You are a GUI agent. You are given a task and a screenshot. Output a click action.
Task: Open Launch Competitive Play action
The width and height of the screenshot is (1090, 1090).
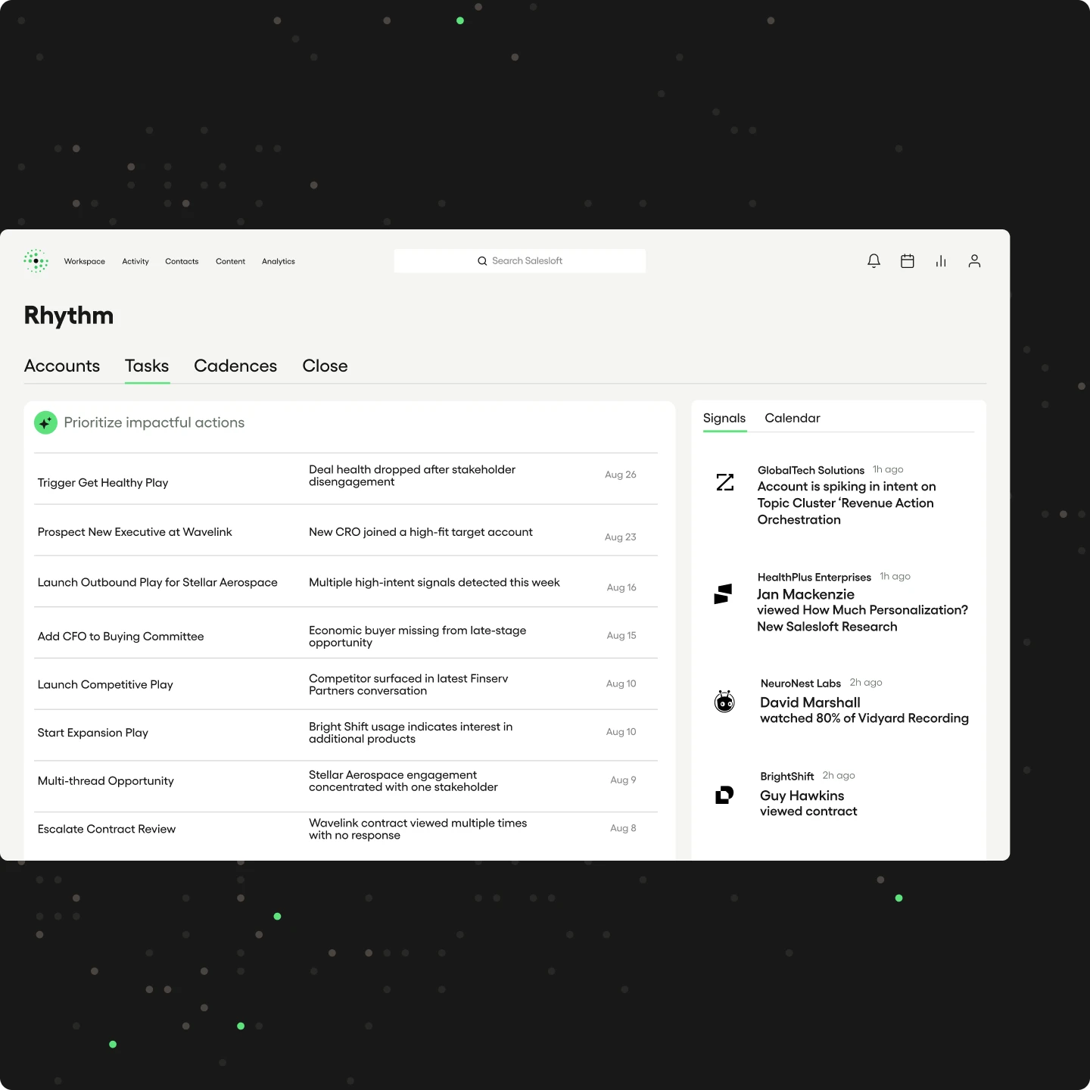(x=105, y=684)
